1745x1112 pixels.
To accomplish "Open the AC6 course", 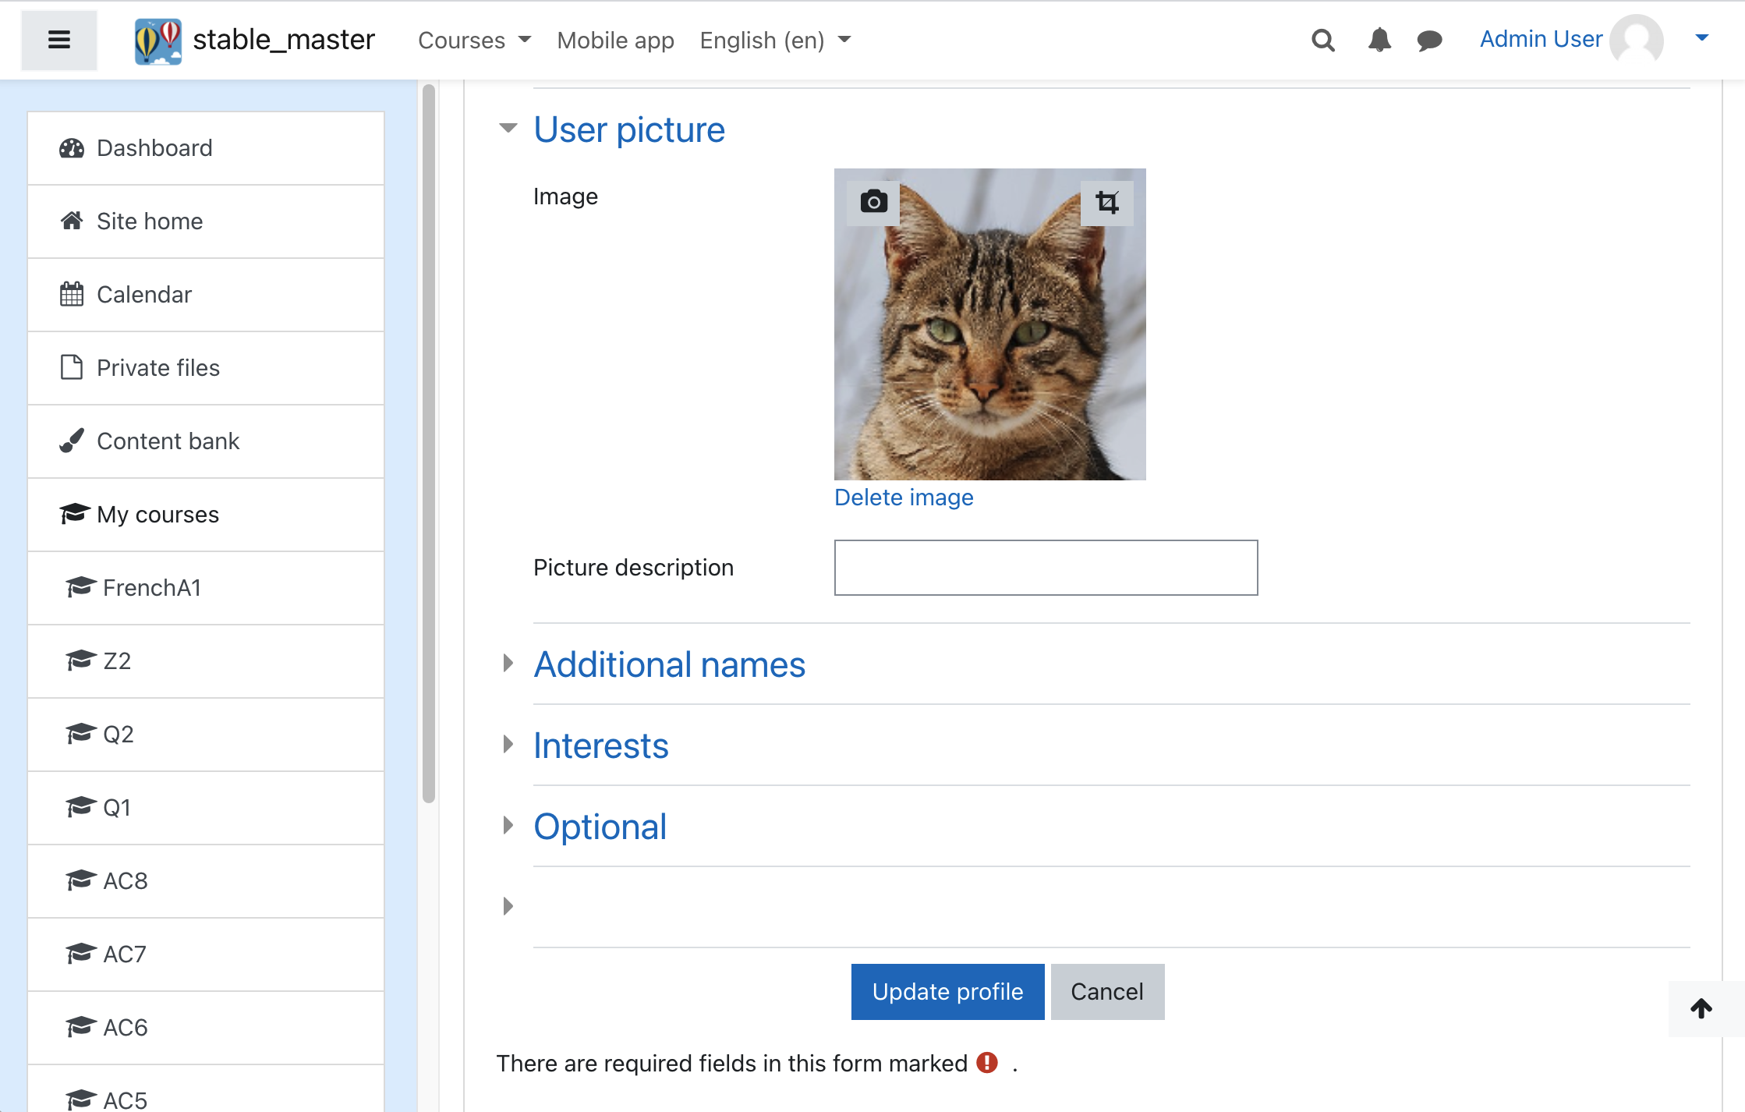I will (x=206, y=1028).
